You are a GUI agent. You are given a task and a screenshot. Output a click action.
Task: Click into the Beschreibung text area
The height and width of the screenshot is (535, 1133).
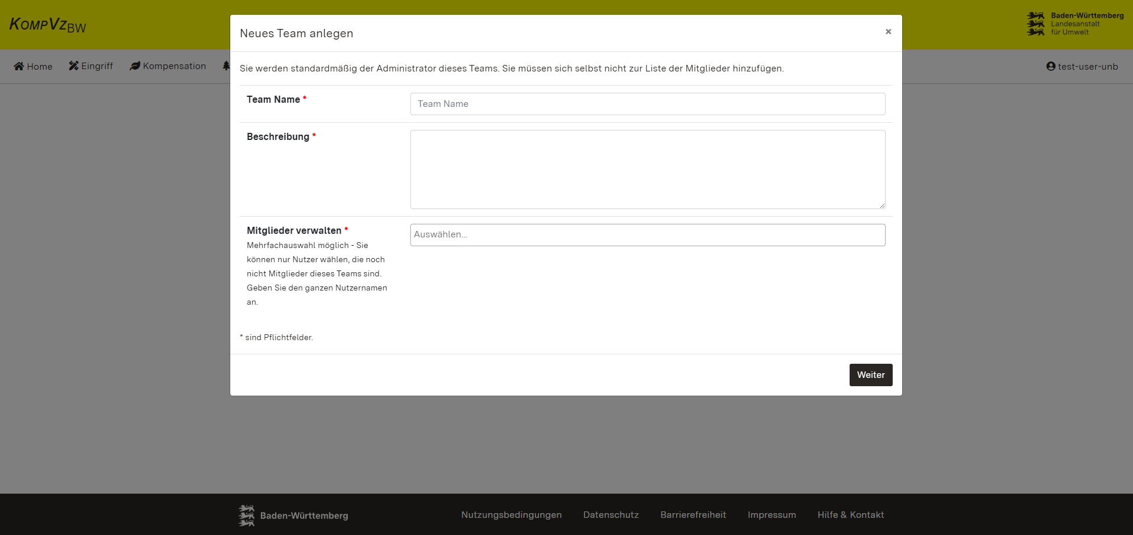click(x=647, y=169)
